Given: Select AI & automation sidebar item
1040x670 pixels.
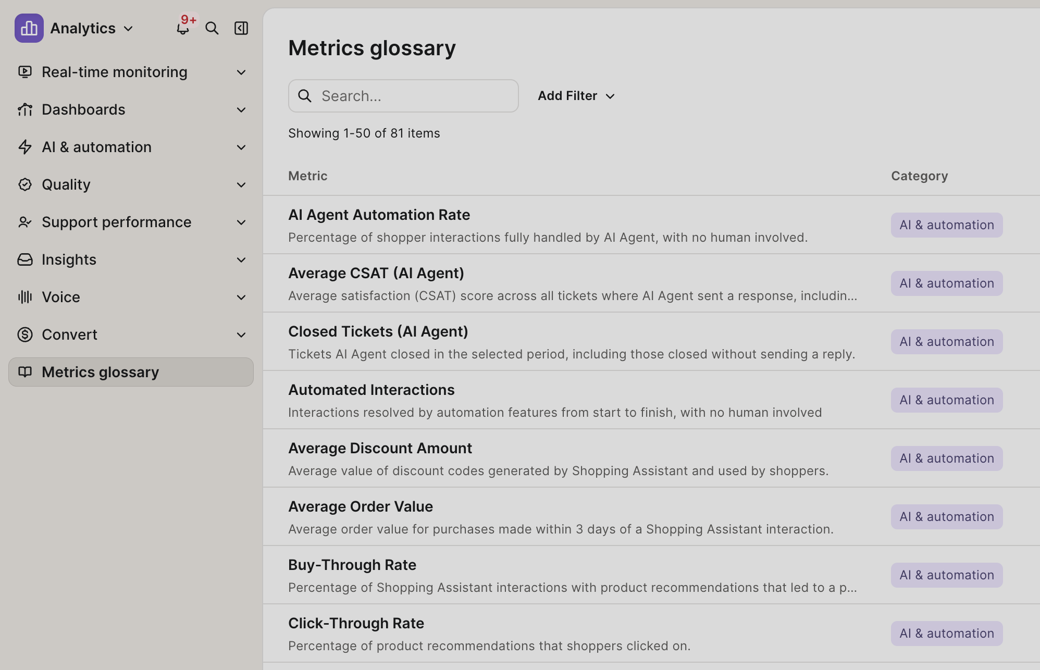Looking at the screenshot, I should 131,147.
